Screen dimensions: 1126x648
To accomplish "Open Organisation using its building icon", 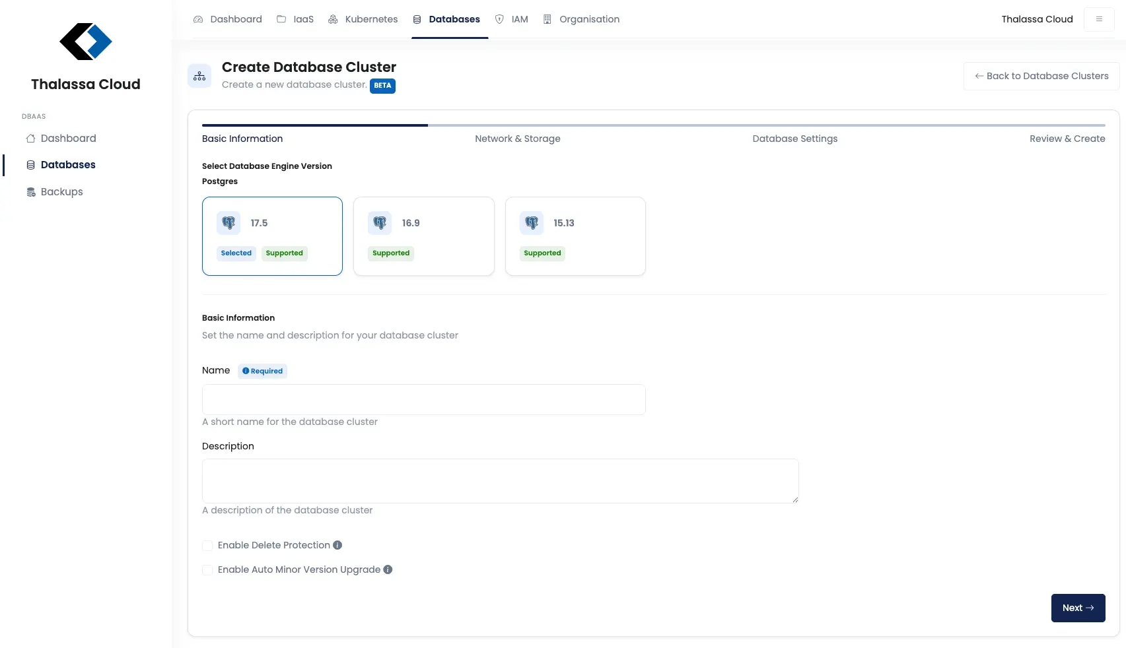I will [x=547, y=19].
